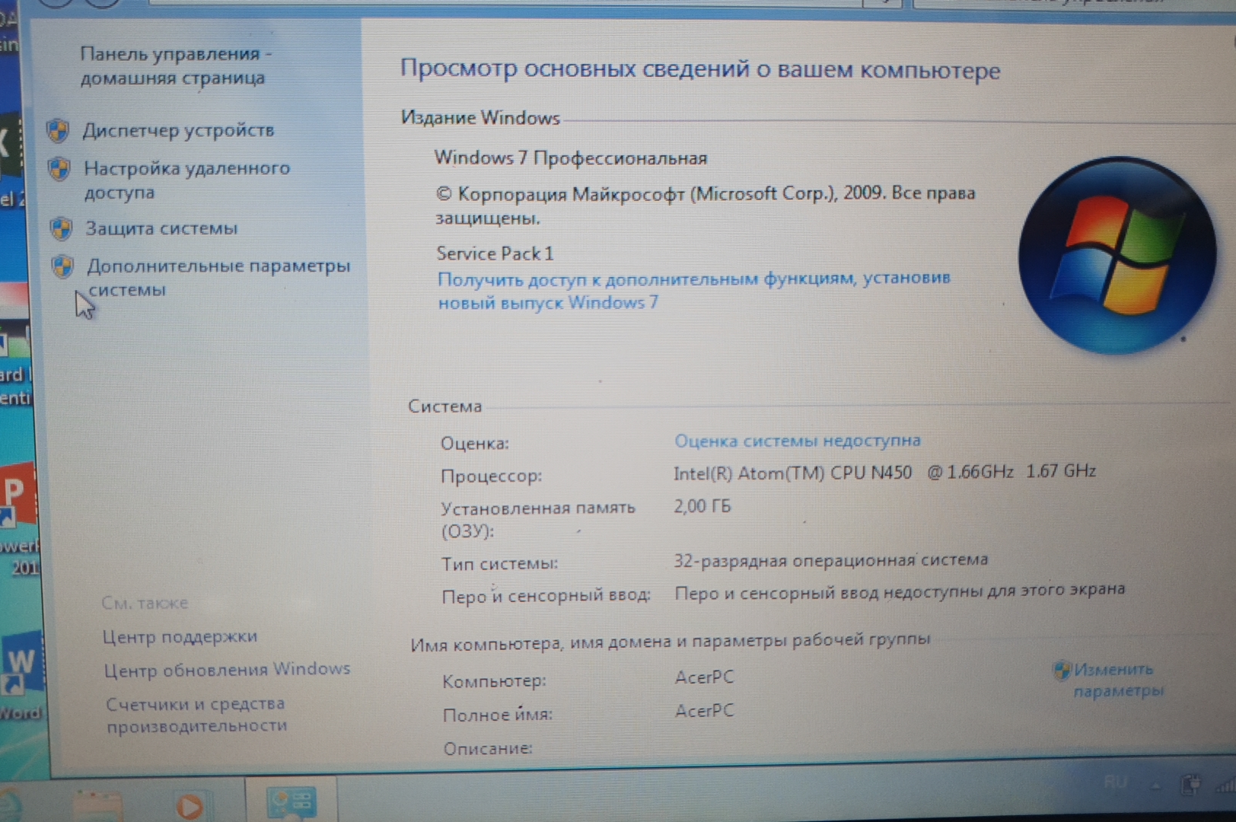Open Центр обновления Windows
Viewport: 1236px width, 822px height.
pyautogui.click(x=227, y=670)
